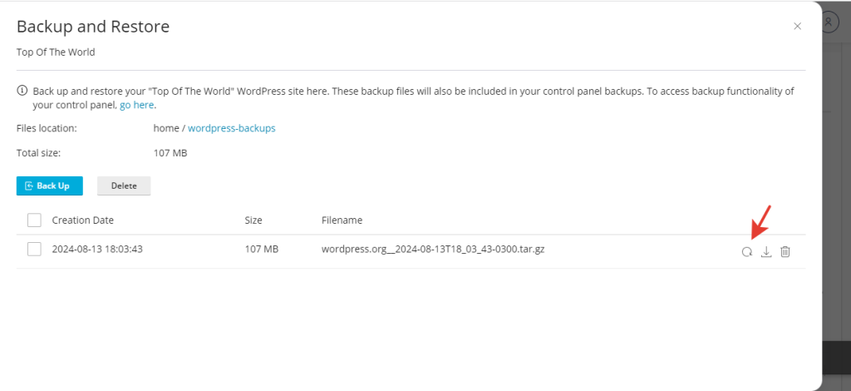851x391 pixels.
Task: Click the blue Back Up button
Action: (49, 186)
